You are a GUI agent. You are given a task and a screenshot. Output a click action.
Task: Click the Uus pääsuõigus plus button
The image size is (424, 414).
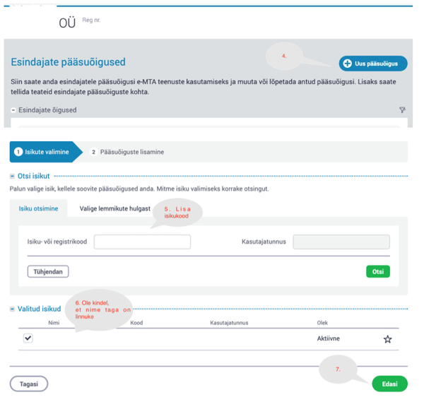pos(373,64)
